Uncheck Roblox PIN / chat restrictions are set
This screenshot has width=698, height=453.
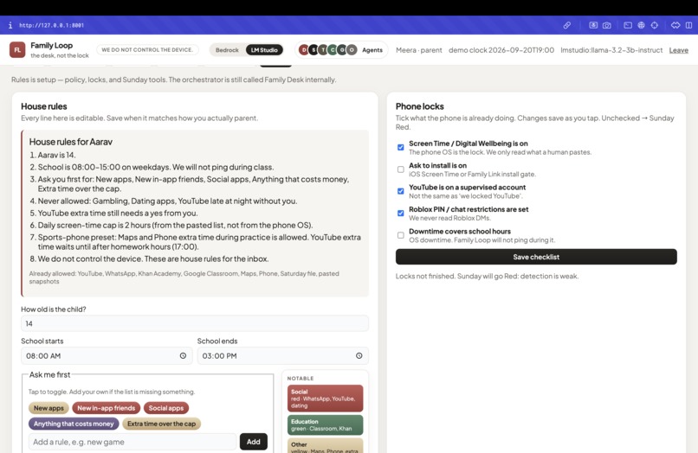[401, 213]
